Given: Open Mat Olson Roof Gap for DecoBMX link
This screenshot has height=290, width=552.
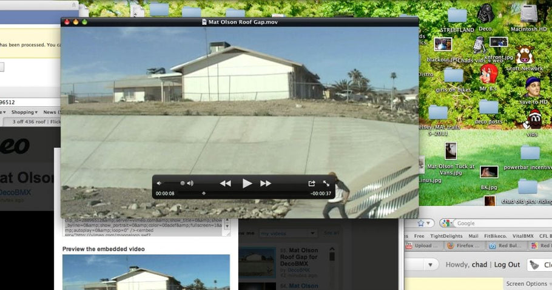Looking at the screenshot, I should pos(299,257).
